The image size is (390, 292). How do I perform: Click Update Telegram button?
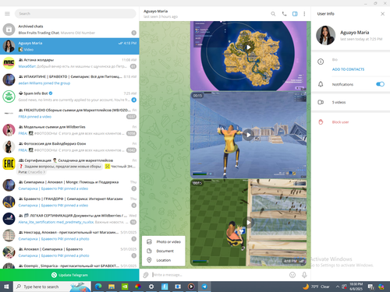(x=69, y=275)
